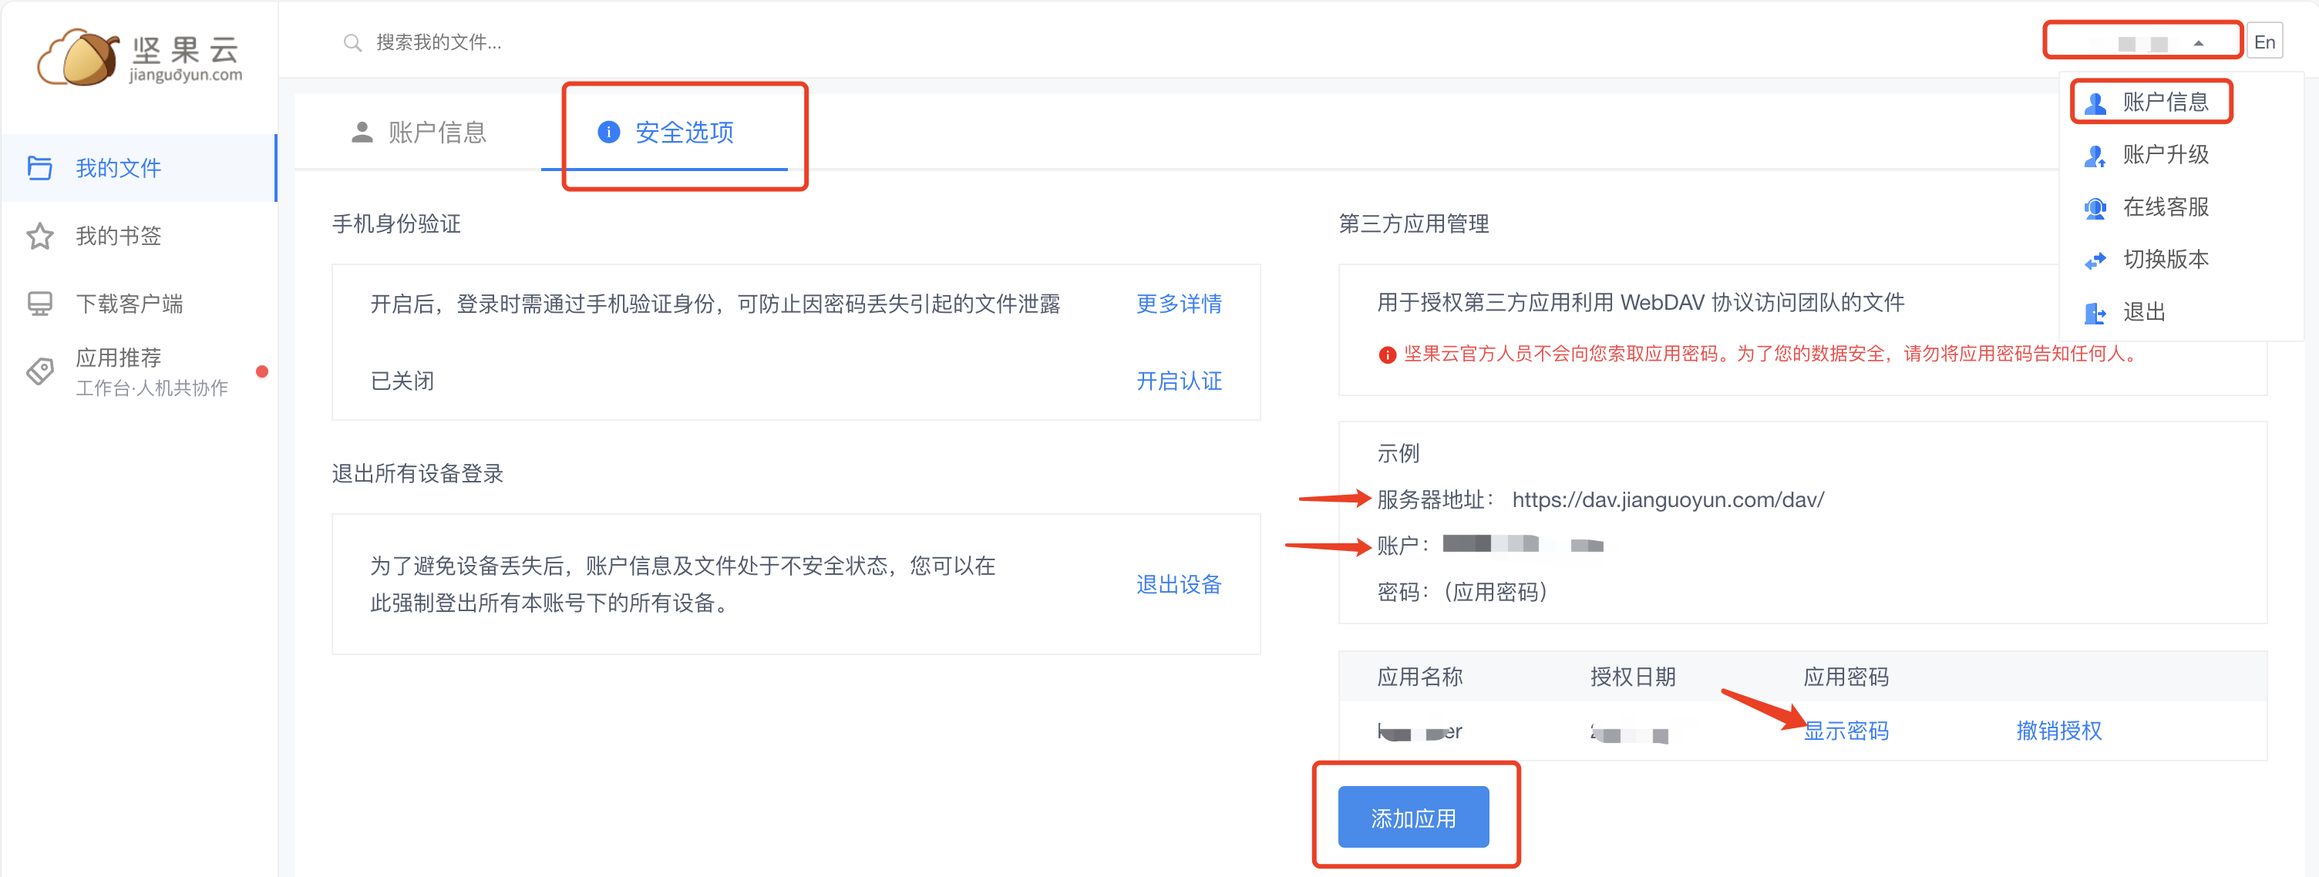Choose 账户升级 from the user menu

click(x=2165, y=155)
